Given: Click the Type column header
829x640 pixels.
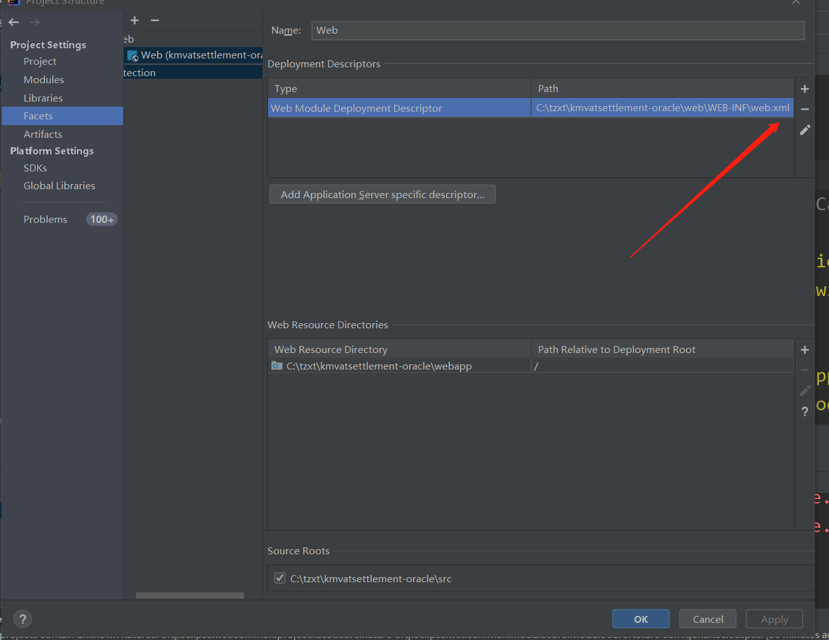Looking at the screenshot, I should (x=400, y=88).
